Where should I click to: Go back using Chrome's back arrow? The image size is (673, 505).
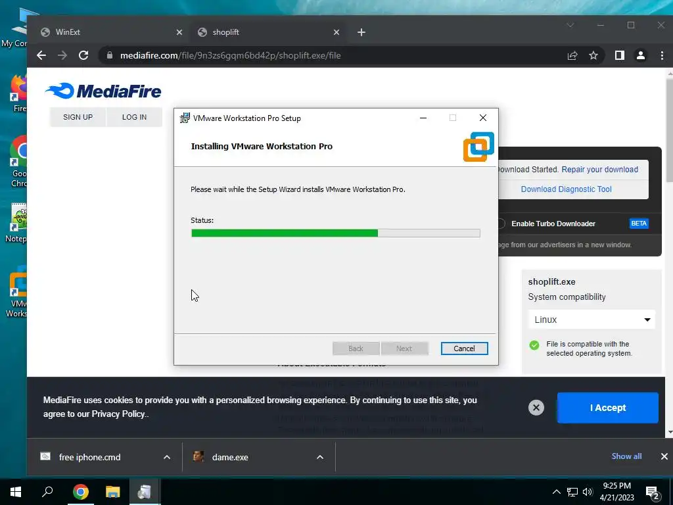41,55
